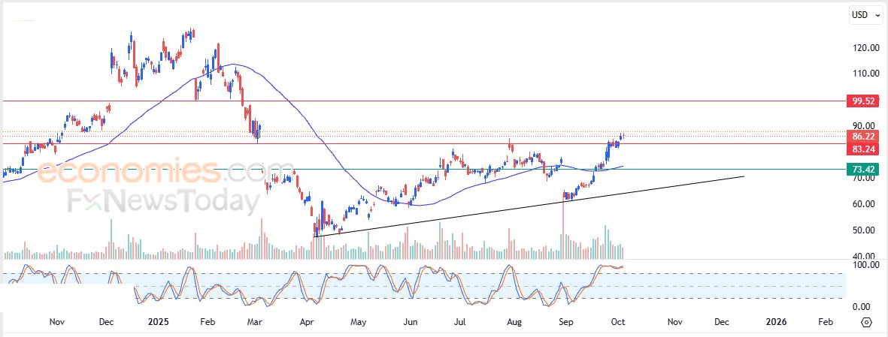Viewport: 888px width, 337px height.
Task: Click the Oct label on time axis
Action: click(617, 322)
